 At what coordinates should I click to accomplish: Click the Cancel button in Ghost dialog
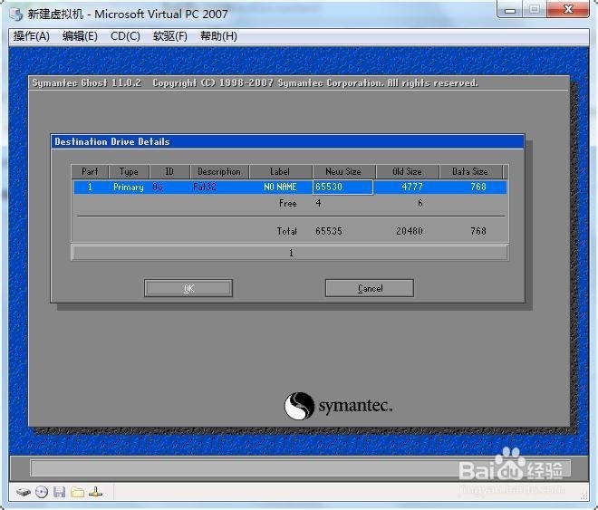point(370,288)
